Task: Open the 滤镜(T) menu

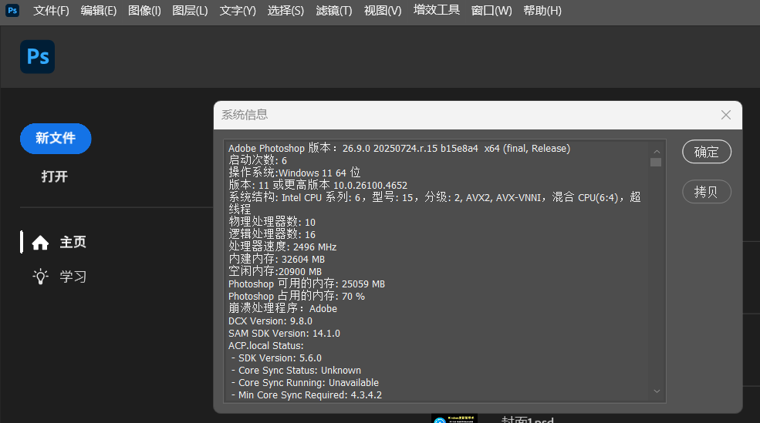Action: (x=334, y=11)
